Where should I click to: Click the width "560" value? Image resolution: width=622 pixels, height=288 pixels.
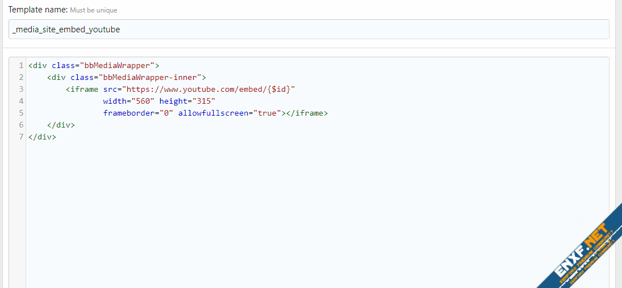143,101
